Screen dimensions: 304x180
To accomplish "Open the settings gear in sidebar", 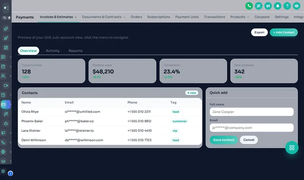I will click(3, 171).
